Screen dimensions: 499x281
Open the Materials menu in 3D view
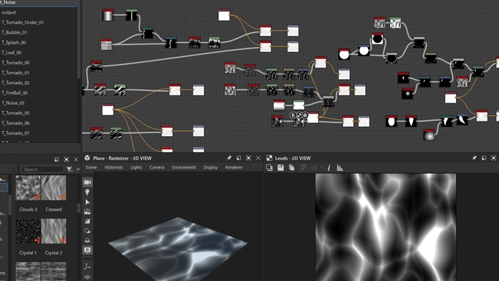(114, 167)
